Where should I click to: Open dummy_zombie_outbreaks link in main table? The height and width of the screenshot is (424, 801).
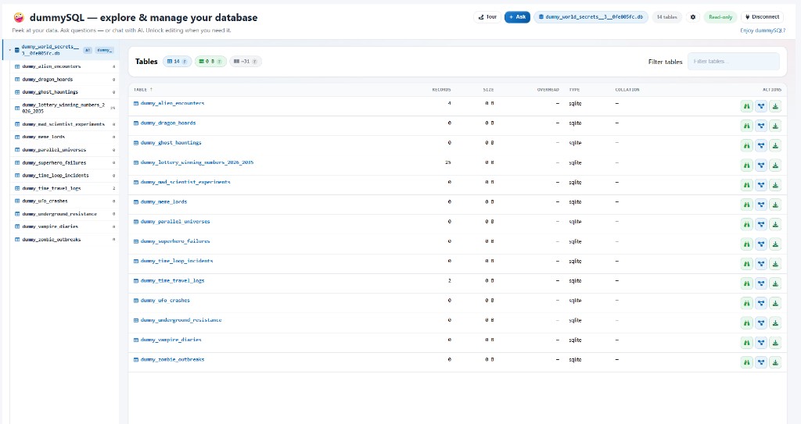[x=172, y=360]
